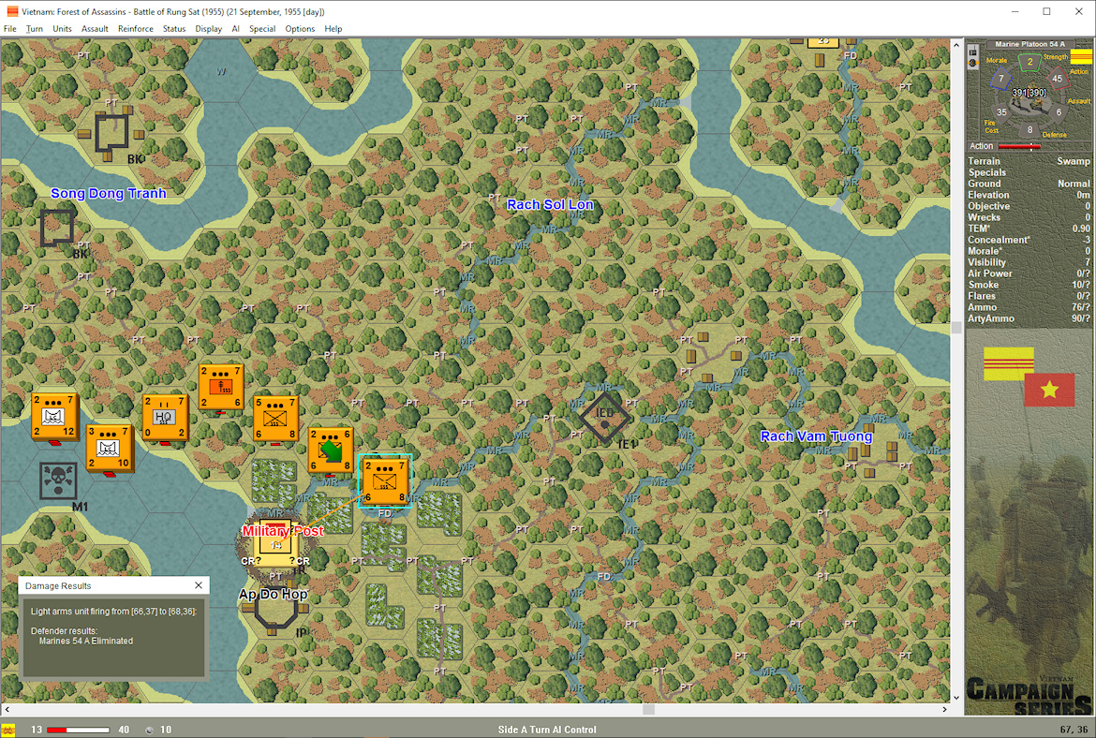
Task: Select the counter with the green arrow
Action: coord(330,450)
